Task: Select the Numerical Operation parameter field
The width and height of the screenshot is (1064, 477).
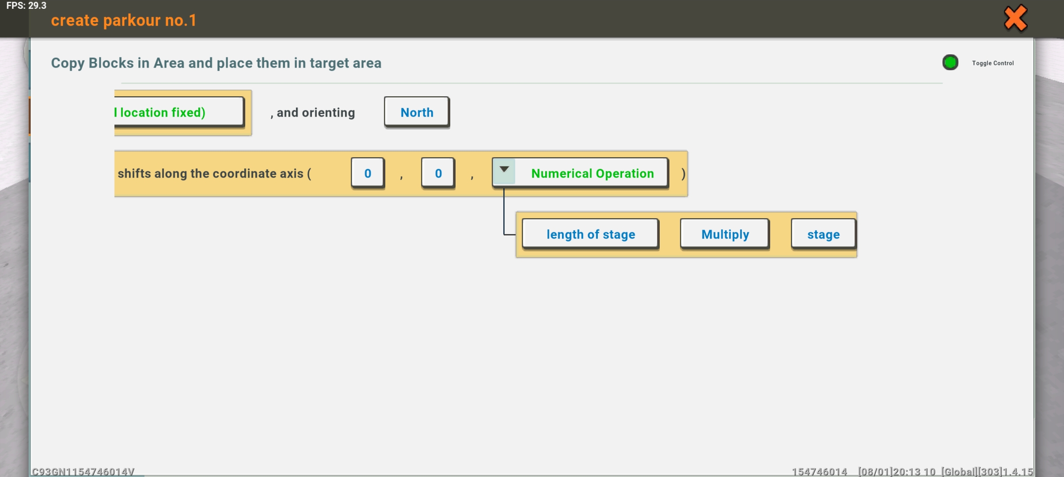Action: click(580, 173)
